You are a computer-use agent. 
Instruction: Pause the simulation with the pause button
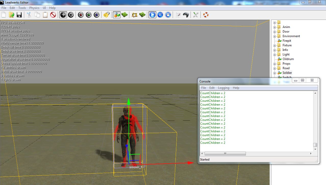tap(160, 15)
